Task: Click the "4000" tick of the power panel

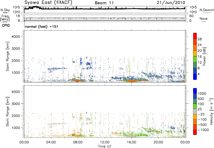Action: click(x=16, y=37)
